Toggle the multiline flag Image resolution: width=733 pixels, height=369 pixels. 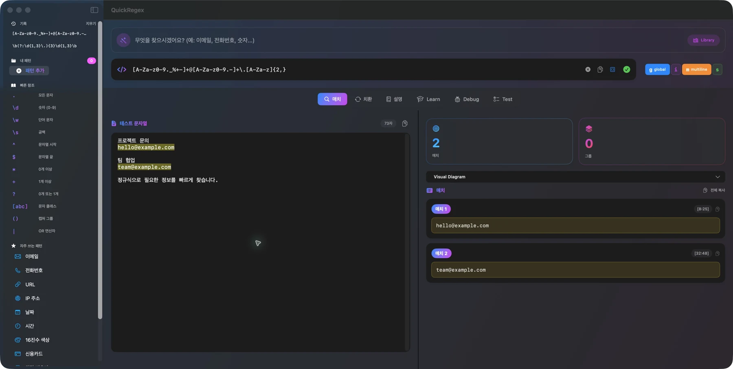[x=697, y=70]
